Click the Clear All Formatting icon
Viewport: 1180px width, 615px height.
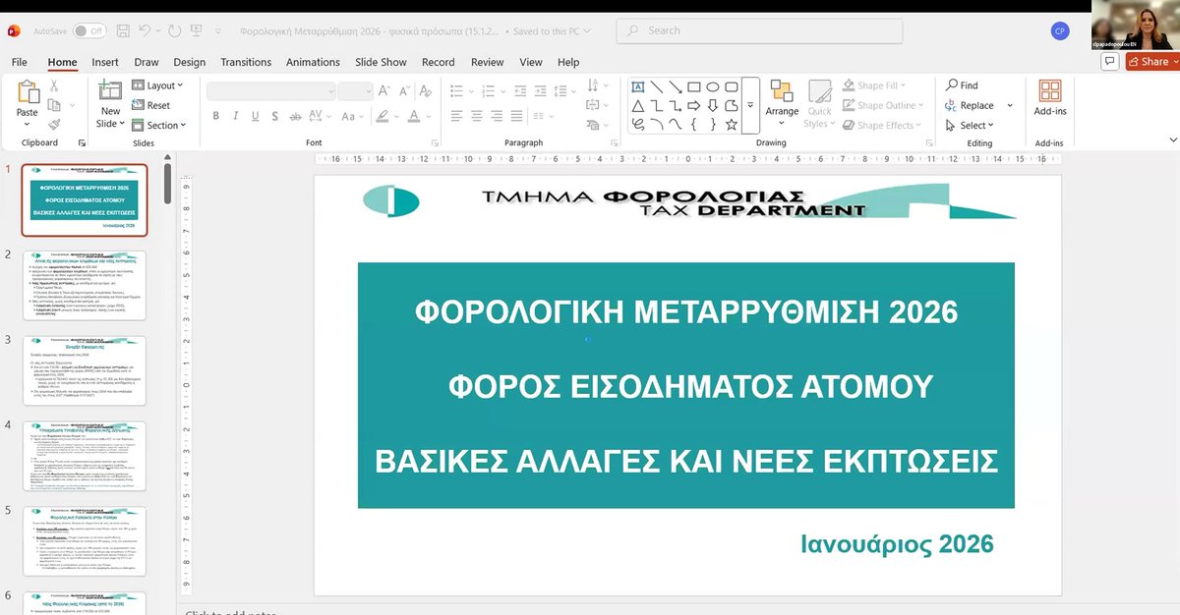tap(424, 91)
